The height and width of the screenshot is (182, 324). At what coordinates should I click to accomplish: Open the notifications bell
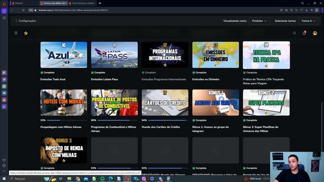pyautogui.click(x=304, y=33)
